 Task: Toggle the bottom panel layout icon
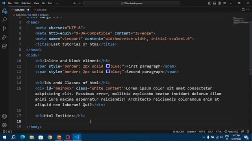pos(214,3)
